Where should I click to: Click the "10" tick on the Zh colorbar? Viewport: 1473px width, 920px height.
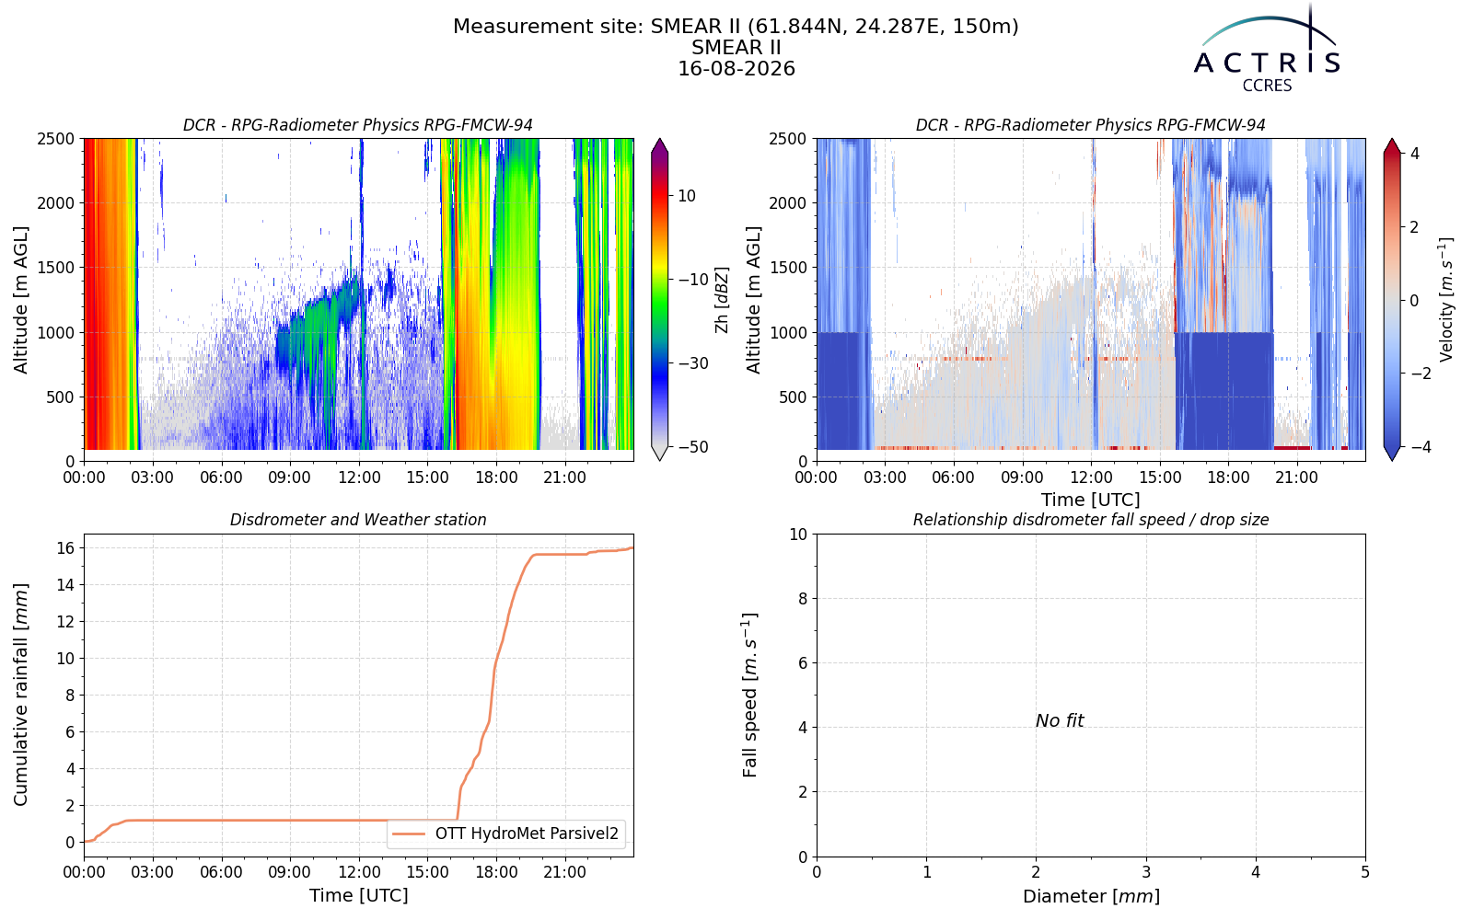687,196
